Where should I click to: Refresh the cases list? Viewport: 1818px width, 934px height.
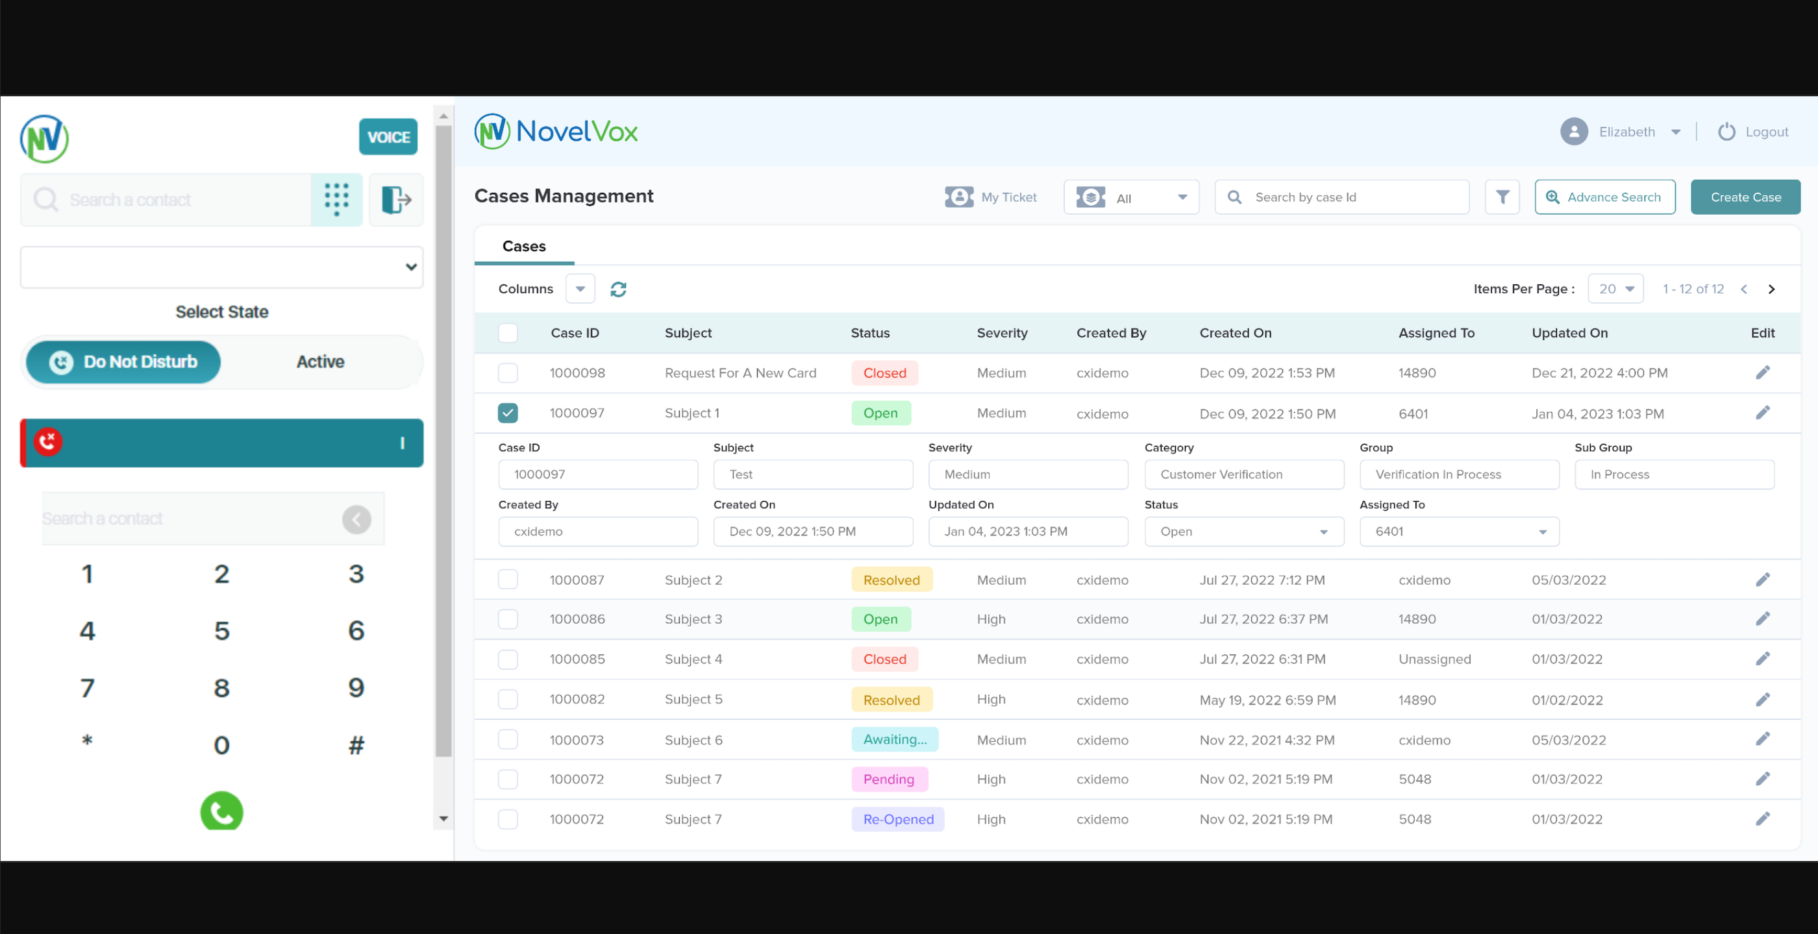(x=618, y=289)
